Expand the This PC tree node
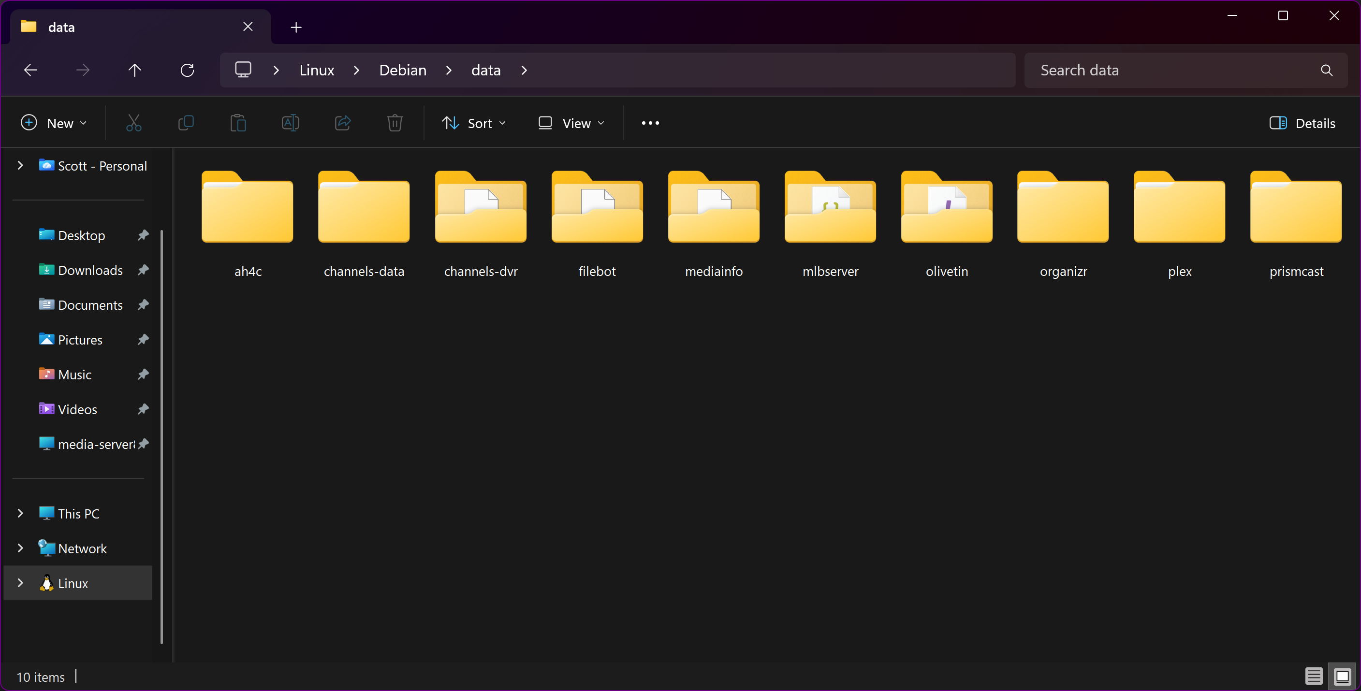Image resolution: width=1361 pixels, height=691 pixels. click(20, 513)
